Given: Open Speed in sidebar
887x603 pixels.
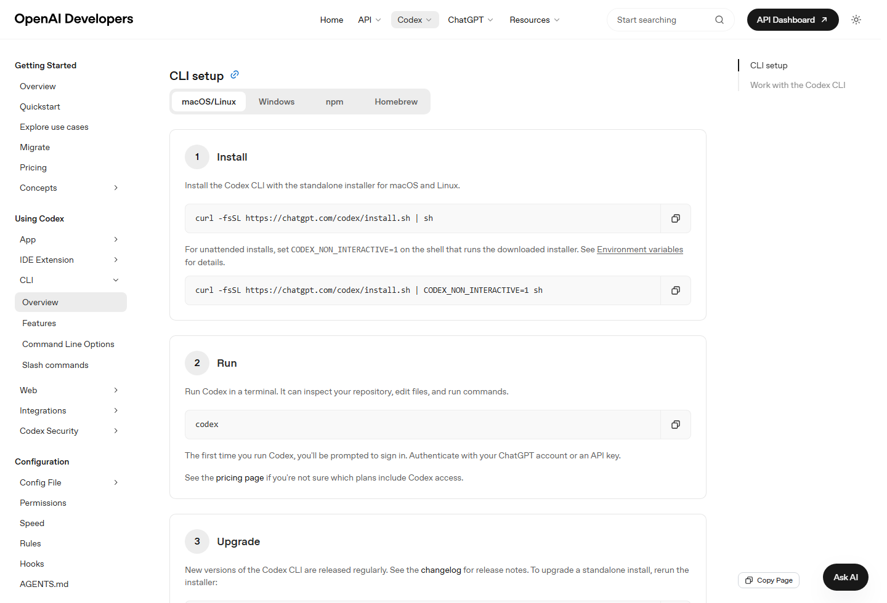Looking at the screenshot, I should [x=32, y=523].
